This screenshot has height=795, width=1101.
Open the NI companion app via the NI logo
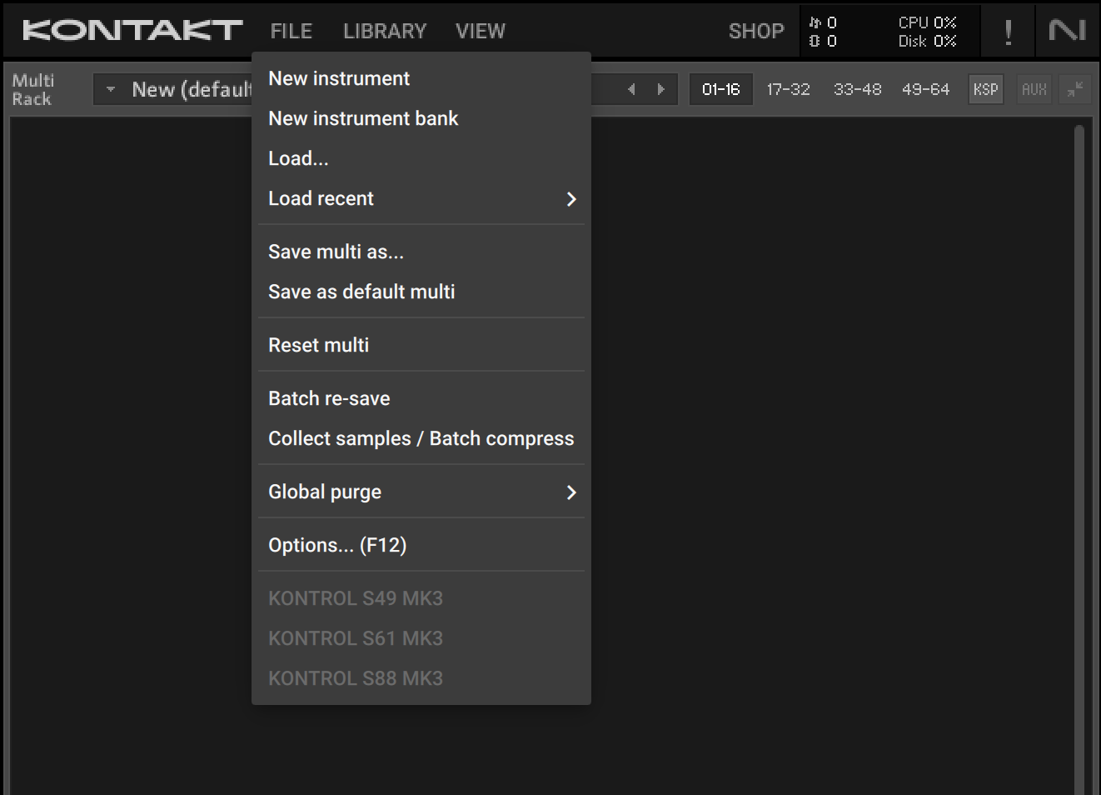pyautogui.click(x=1069, y=29)
